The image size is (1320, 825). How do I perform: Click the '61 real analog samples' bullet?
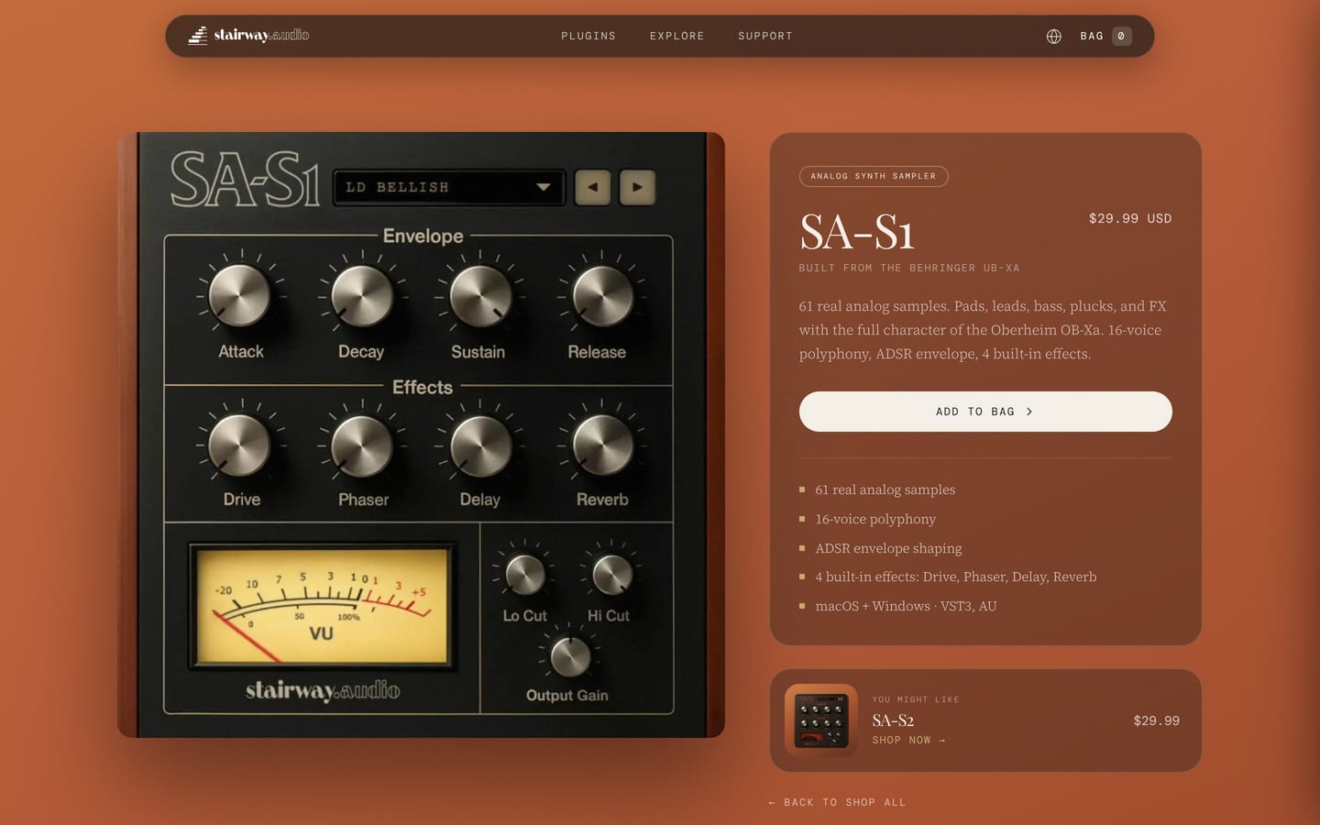pyautogui.click(x=885, y=489)
